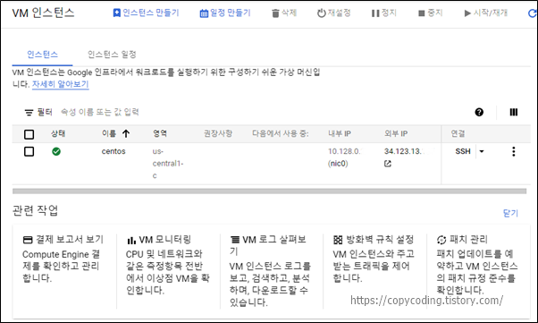Click the Create Instance (인스턴스 만들기) button

(x=146, y=13)
